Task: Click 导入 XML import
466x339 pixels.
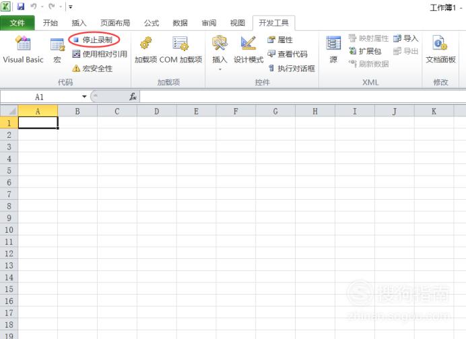Action: (x=406, y=38)
